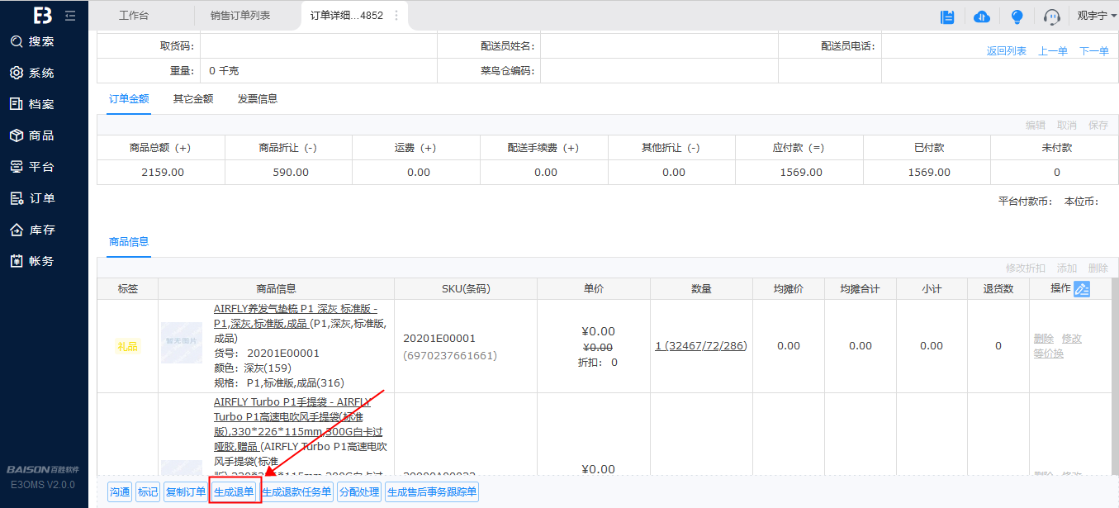Open the 档案 sidebar menu
The width and height of the screenshot is (1119, 508).
pyautogui.click(x=32, y=104)
